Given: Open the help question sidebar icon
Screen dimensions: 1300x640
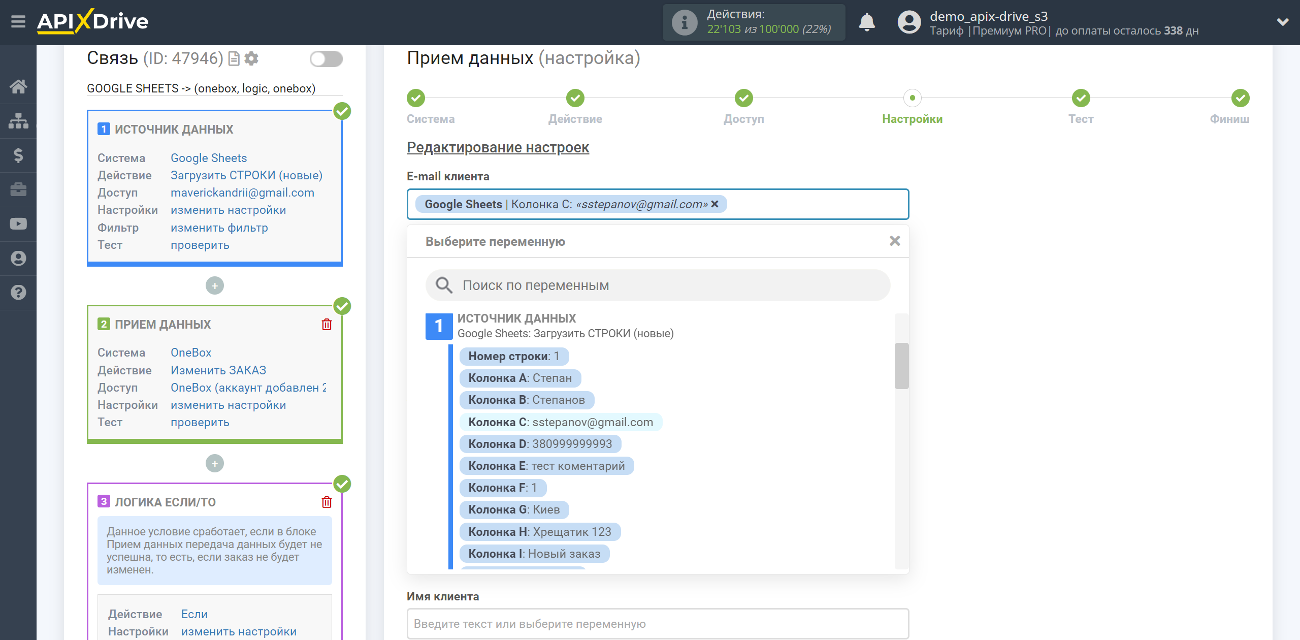Looking at the screenshot, I should point(18,293).
